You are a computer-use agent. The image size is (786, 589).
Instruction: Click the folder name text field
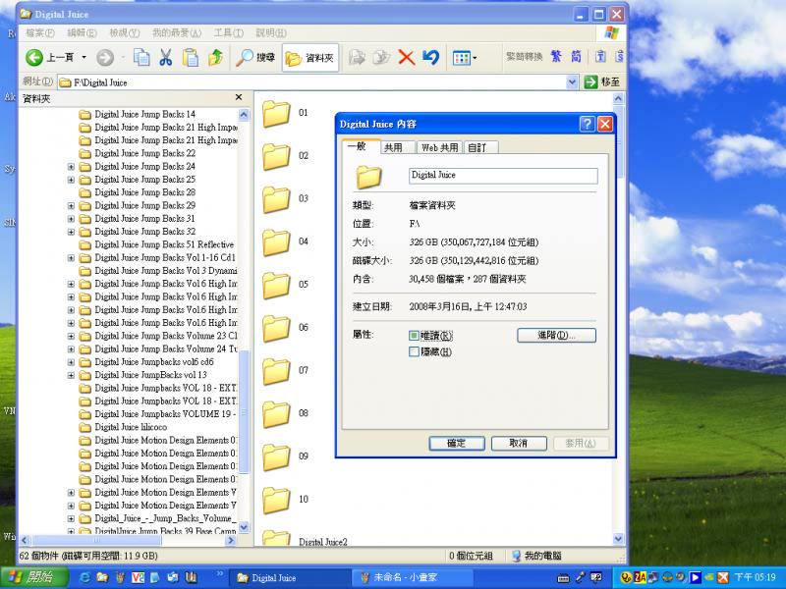point(502,176)
